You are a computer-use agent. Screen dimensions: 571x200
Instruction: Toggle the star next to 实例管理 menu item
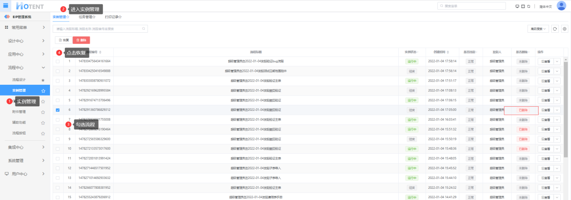(43, 91)
